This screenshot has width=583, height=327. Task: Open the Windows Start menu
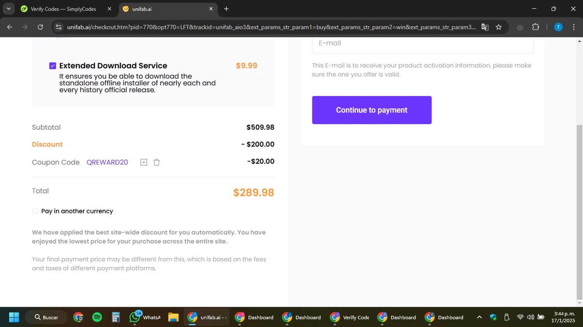point(14,317)
